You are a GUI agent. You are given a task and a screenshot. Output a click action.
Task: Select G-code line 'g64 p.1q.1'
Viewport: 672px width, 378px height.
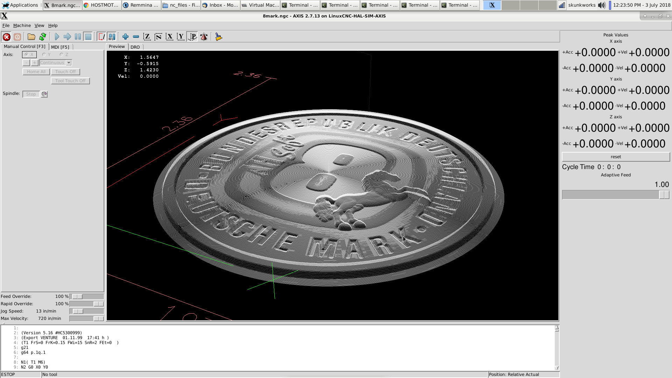click(33, 352)
